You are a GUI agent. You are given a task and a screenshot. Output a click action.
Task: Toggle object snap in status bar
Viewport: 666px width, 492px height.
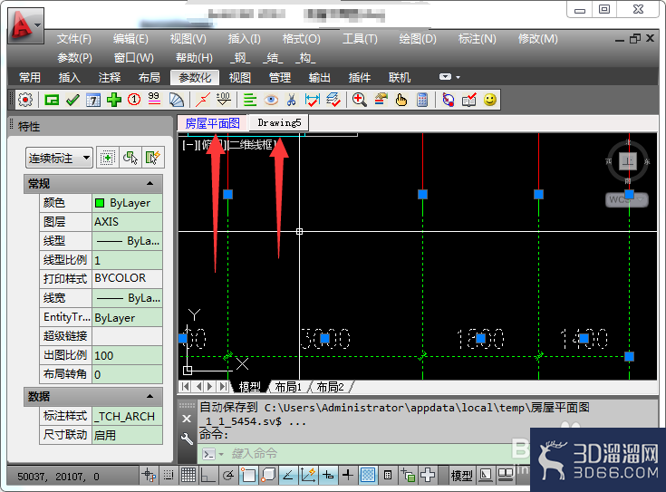coord(248,475)
